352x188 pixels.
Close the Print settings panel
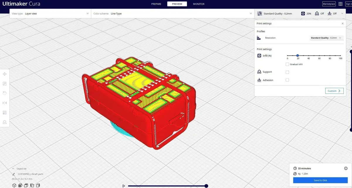343,23
